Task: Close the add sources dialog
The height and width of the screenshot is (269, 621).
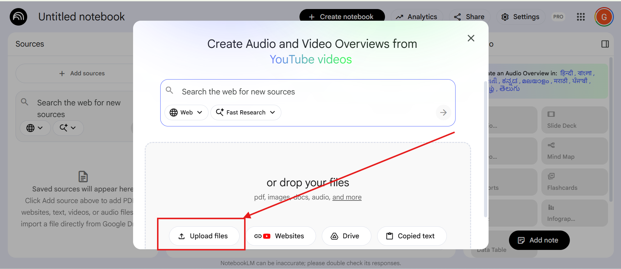Action: click(471, 38)
